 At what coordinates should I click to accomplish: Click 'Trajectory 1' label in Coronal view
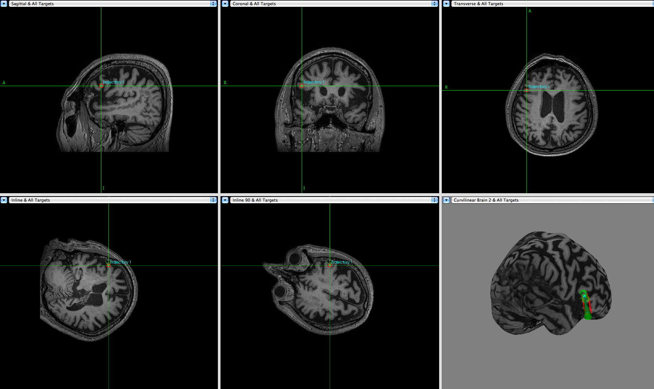tap(314, 82)
